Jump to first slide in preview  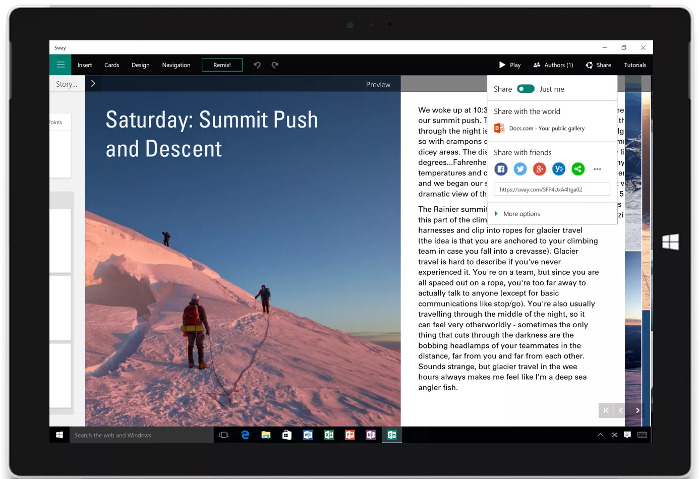[x=606, y=410]
